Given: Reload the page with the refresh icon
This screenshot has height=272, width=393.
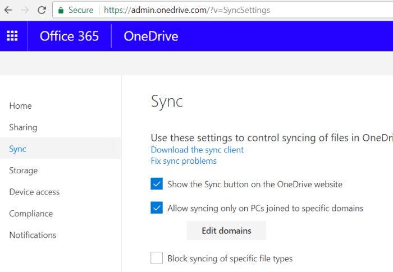Looking at the screenshot, I should tap(42, 10).
